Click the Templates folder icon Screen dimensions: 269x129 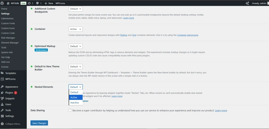2,73
